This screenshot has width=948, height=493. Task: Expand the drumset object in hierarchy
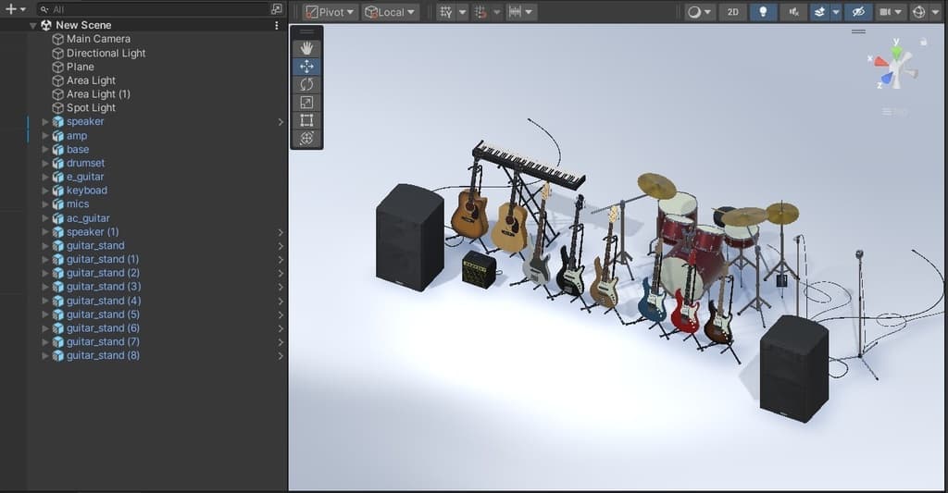pyautogui.click(x=45, y=163)
